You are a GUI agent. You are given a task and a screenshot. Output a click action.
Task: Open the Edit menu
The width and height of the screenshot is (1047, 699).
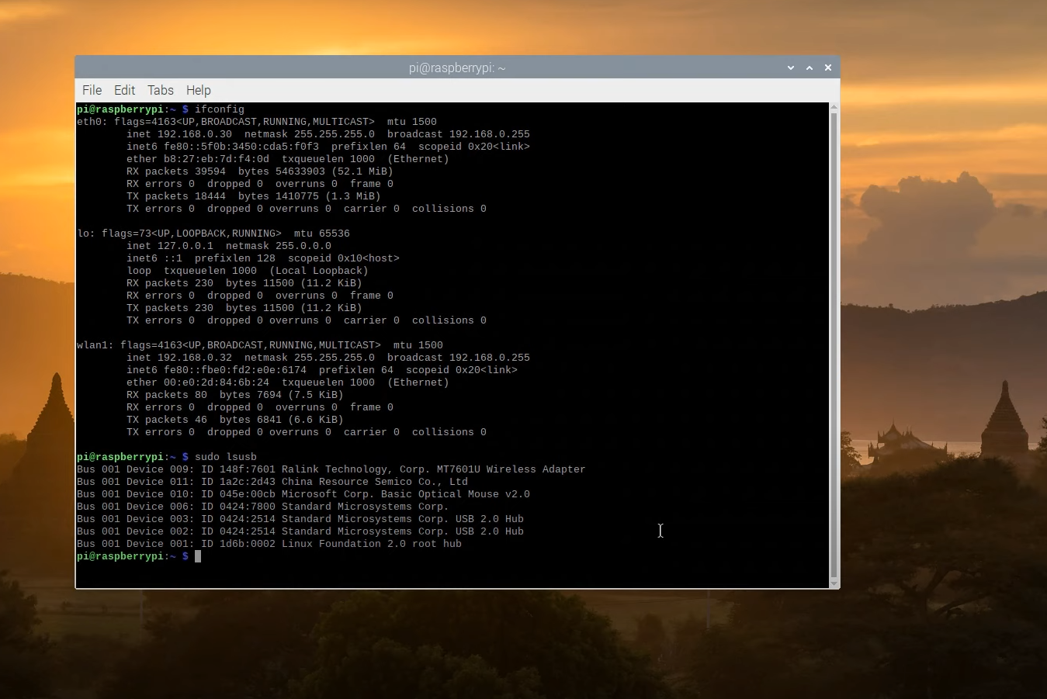click(x=124, y=90)
